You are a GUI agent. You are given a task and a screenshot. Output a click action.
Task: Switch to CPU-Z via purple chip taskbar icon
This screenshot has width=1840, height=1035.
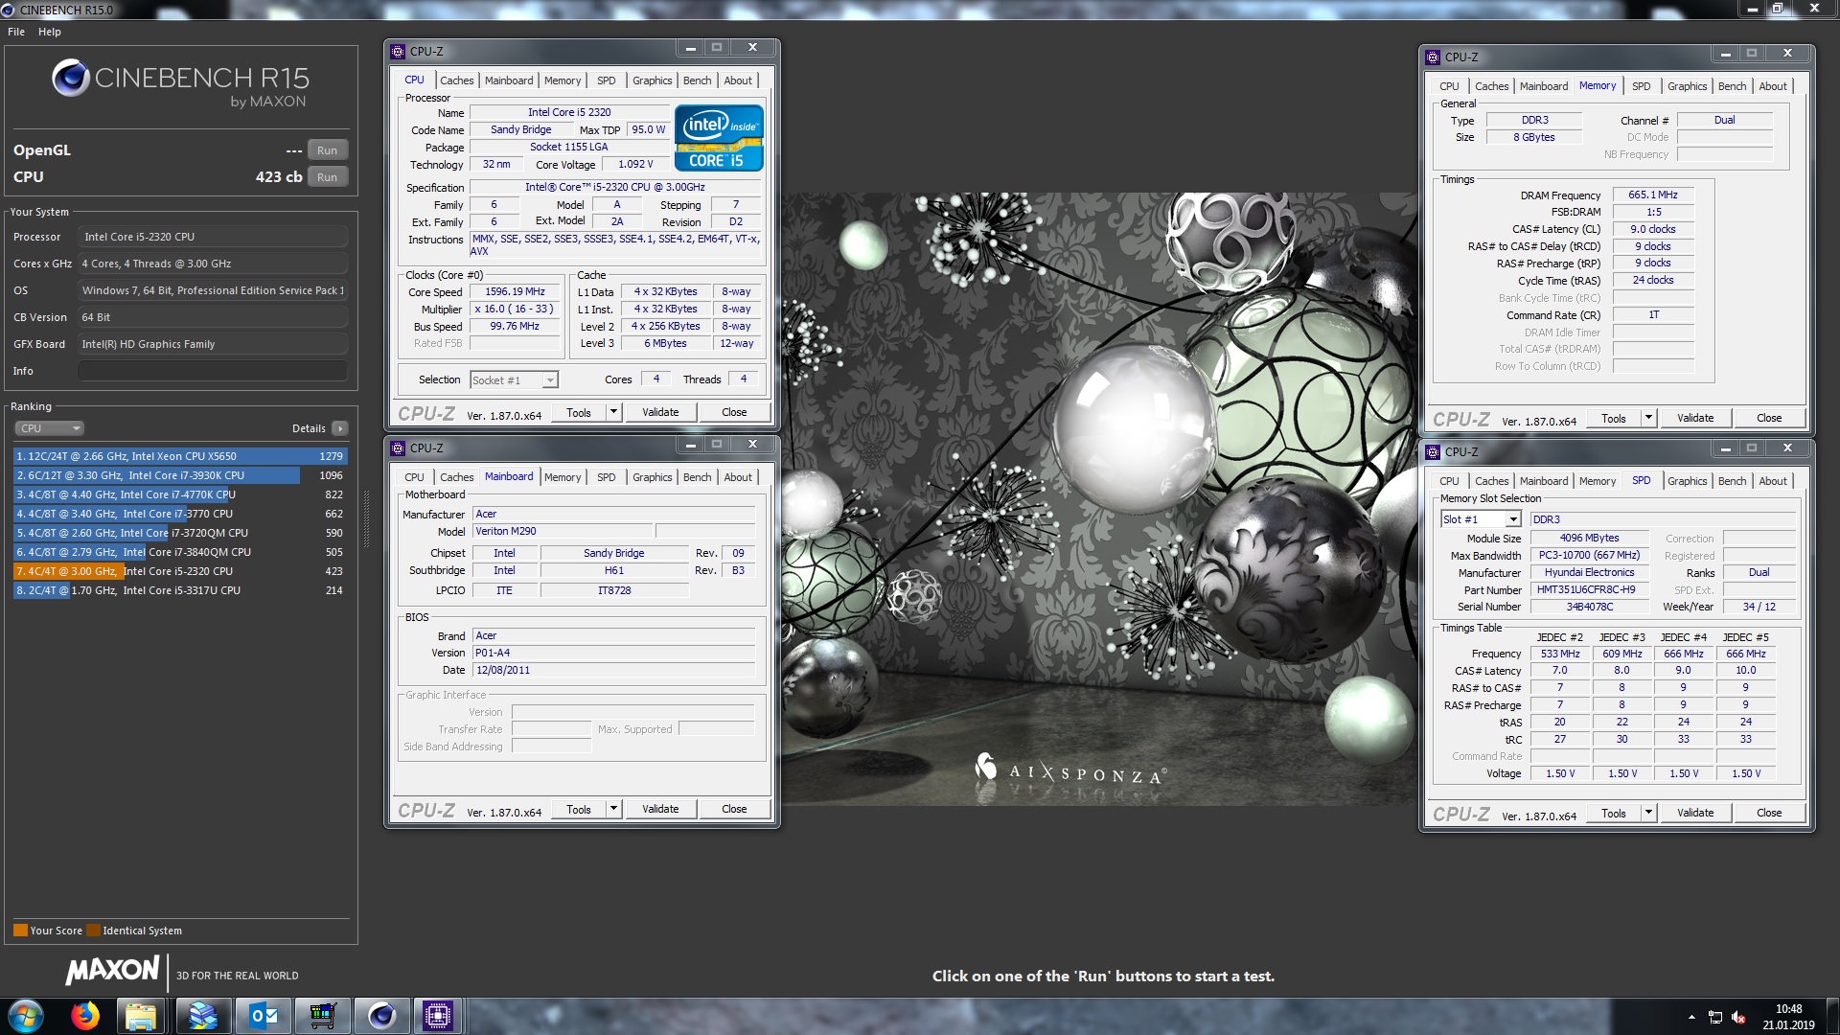pos(438,1016)
